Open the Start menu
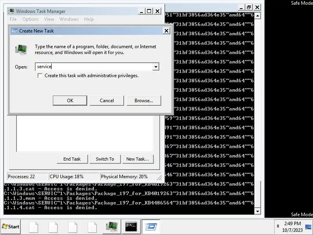The width and height of the screenshot is (313, 235). (11, 227)
